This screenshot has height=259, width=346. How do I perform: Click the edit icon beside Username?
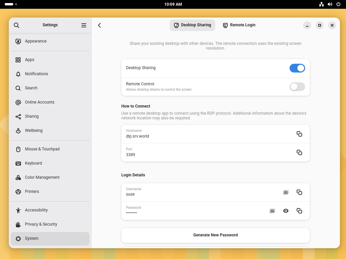[x=286, y=192]
